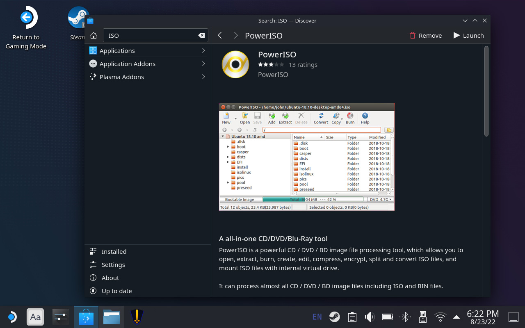Clear the ISO search text
The height and width of the screenshot is (328, 525).
(201, 36)
